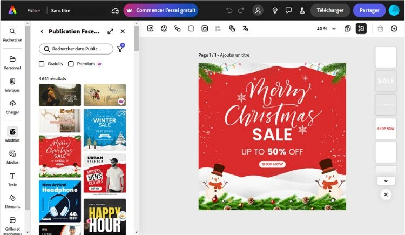405x235 pixels.
Task: Open the Texte tool panel
Action: (x=12, y=179)
